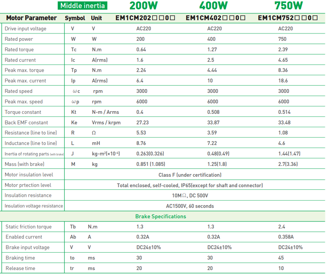Screen dimensions: 326x274
Task: Click Enabled current value 0.358A
Action: pyautogui.click(x=286, y=237)
